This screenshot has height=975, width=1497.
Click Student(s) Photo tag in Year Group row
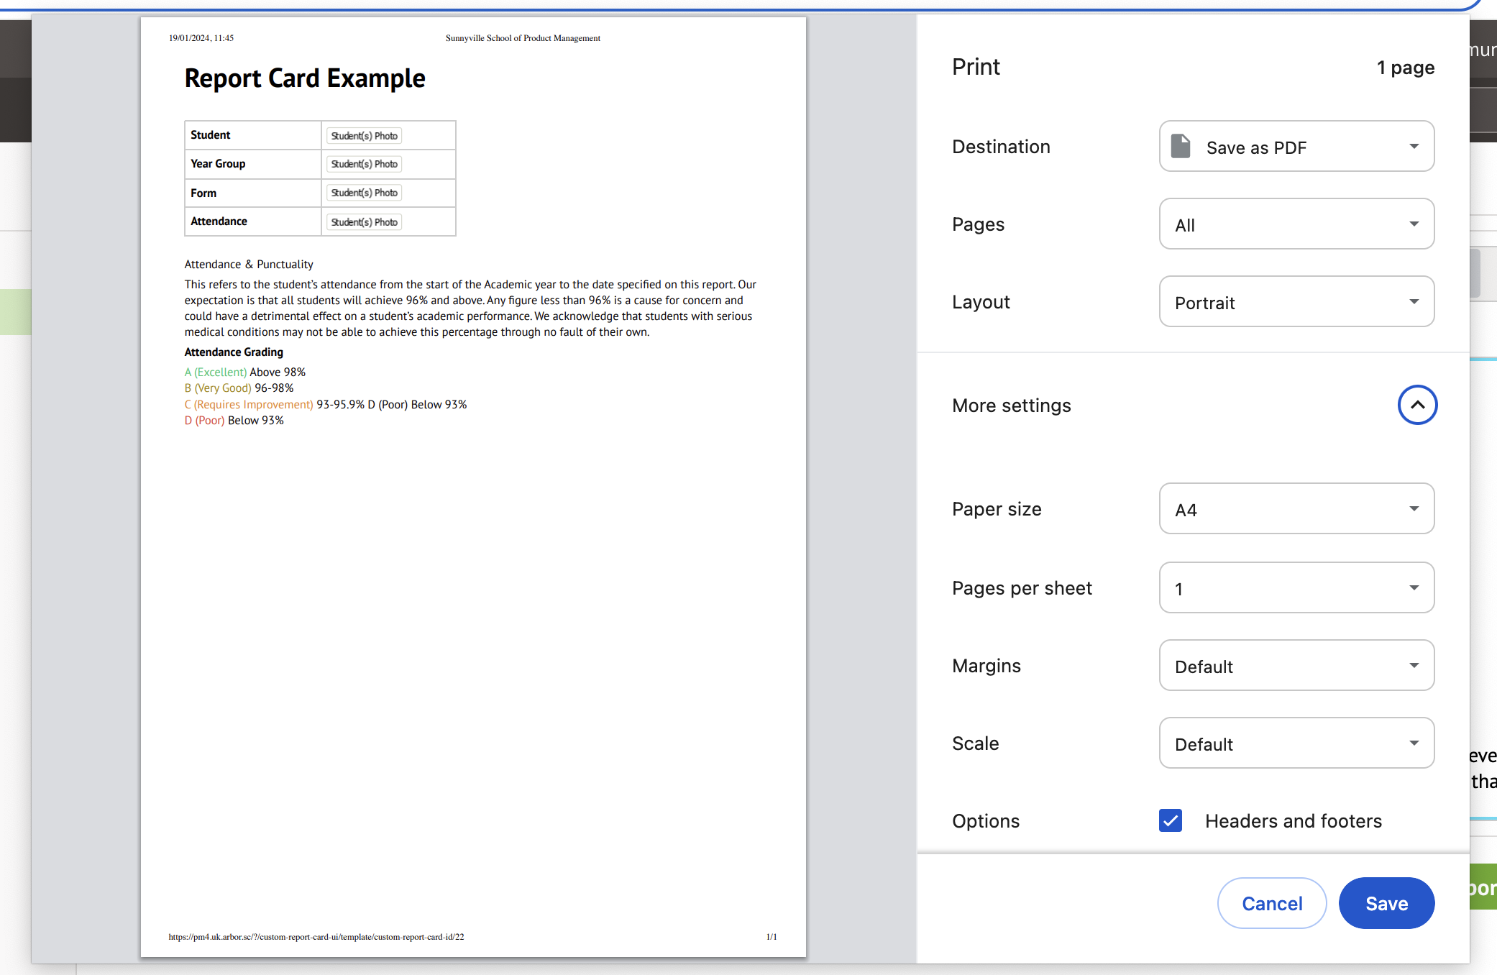click(364, 164)
